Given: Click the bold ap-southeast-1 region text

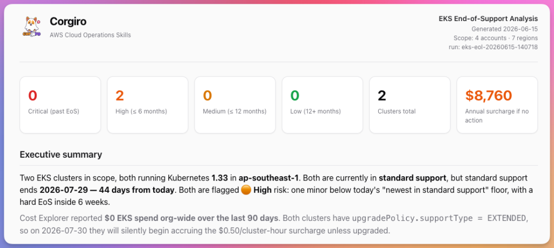Looking at the screenshot, I should [x=268, y=178].
